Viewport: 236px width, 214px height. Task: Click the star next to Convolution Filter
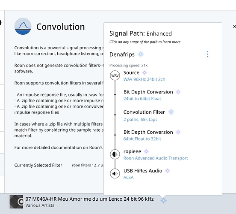(x=171, y=112)
